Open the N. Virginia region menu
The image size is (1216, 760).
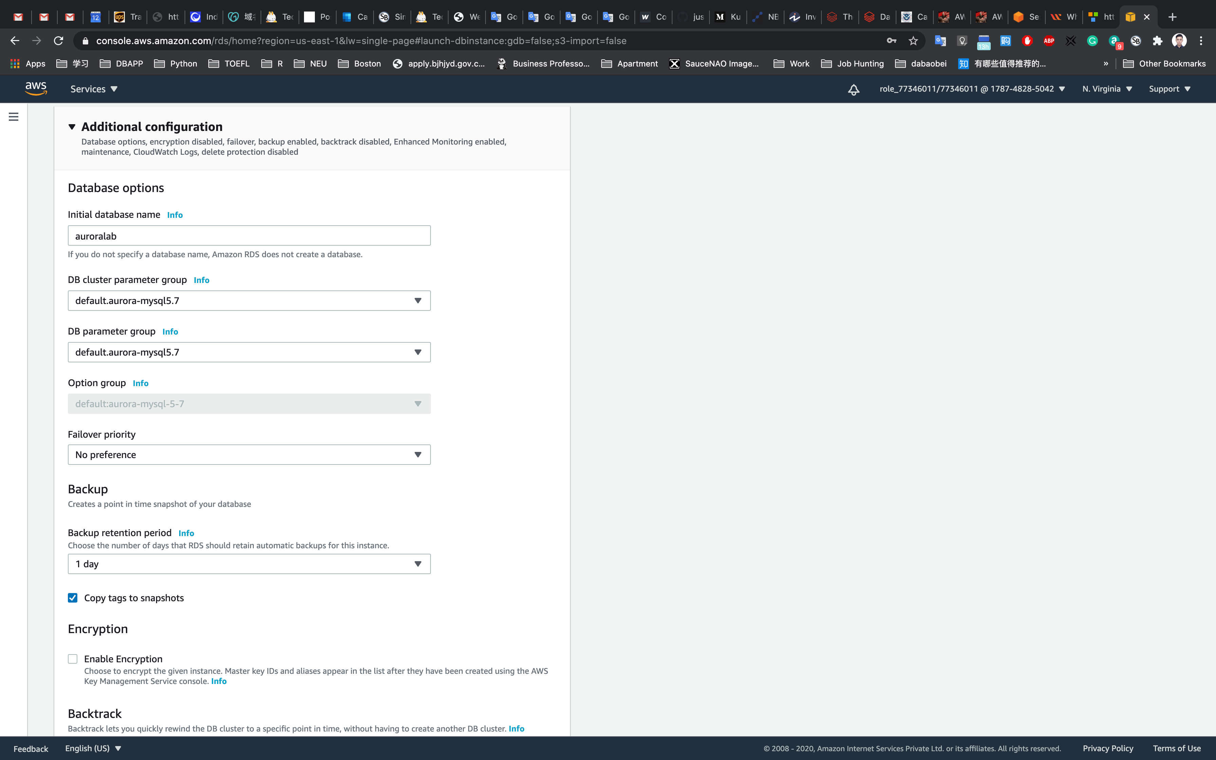click(1106, 89)
